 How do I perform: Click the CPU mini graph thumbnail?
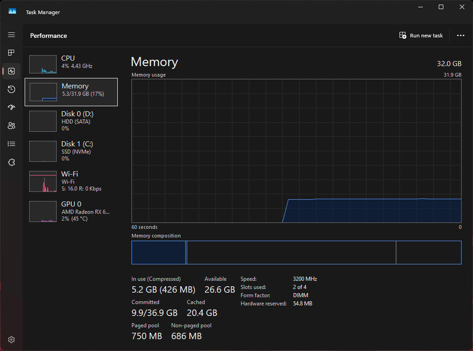43,64
